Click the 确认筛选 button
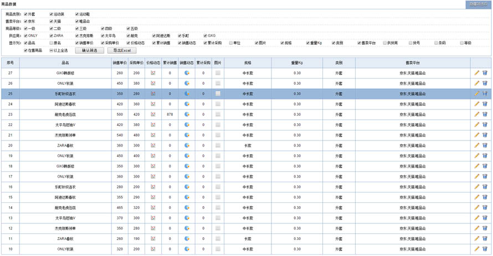The height and width of the screenshot is (256, 493). [89, 50]
